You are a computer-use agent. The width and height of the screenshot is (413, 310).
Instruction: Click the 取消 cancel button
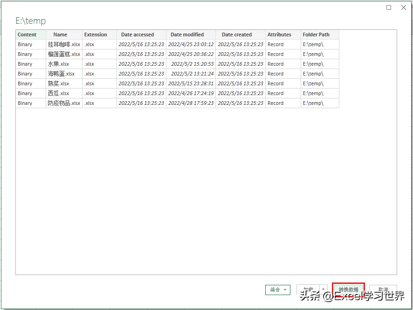click(383, 289)
